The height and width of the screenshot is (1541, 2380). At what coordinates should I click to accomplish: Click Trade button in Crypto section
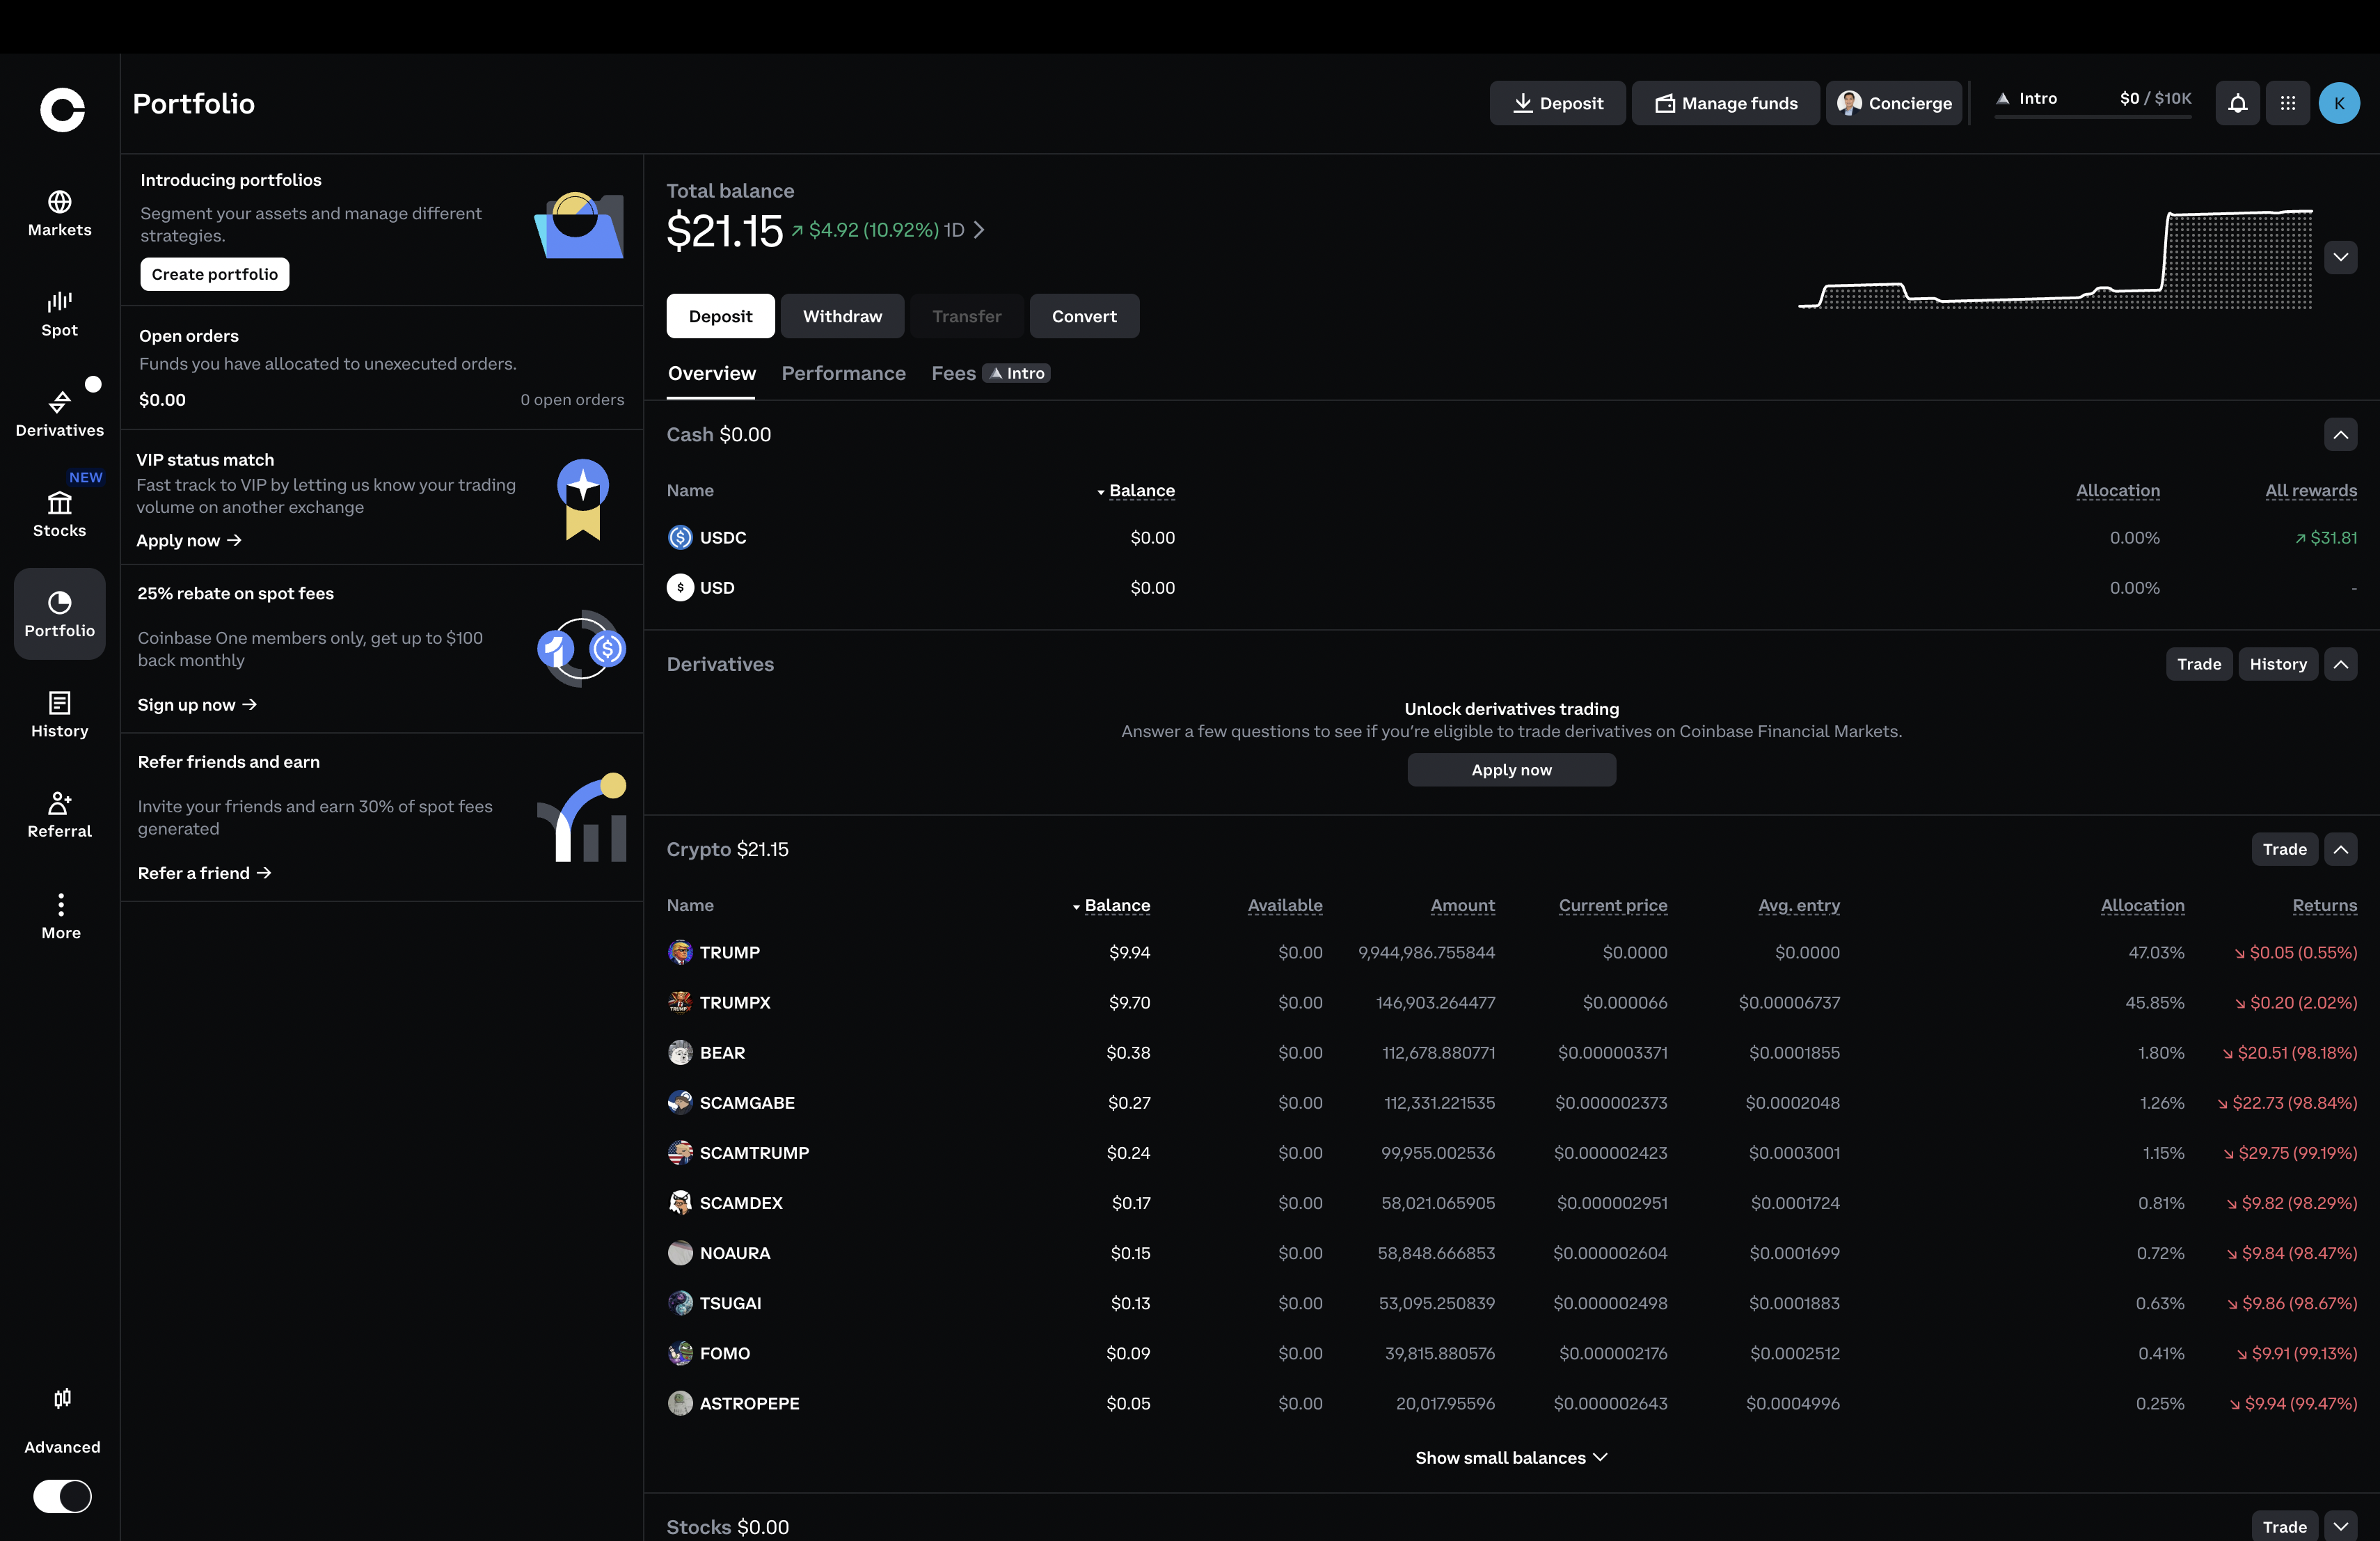pyautogui.click(x=2284, y=849)
